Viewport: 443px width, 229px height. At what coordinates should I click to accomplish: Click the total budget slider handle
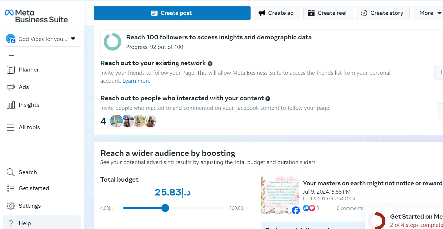pos(165,208)
